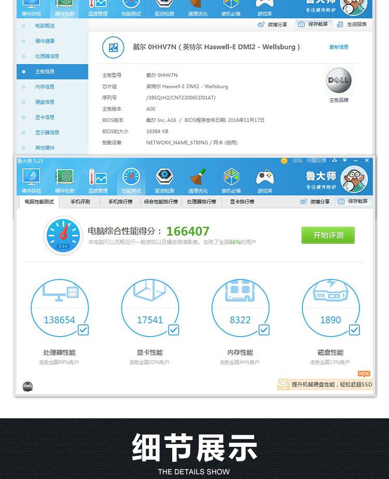Toggle 内存性能 checkbox

pos(264,330)
